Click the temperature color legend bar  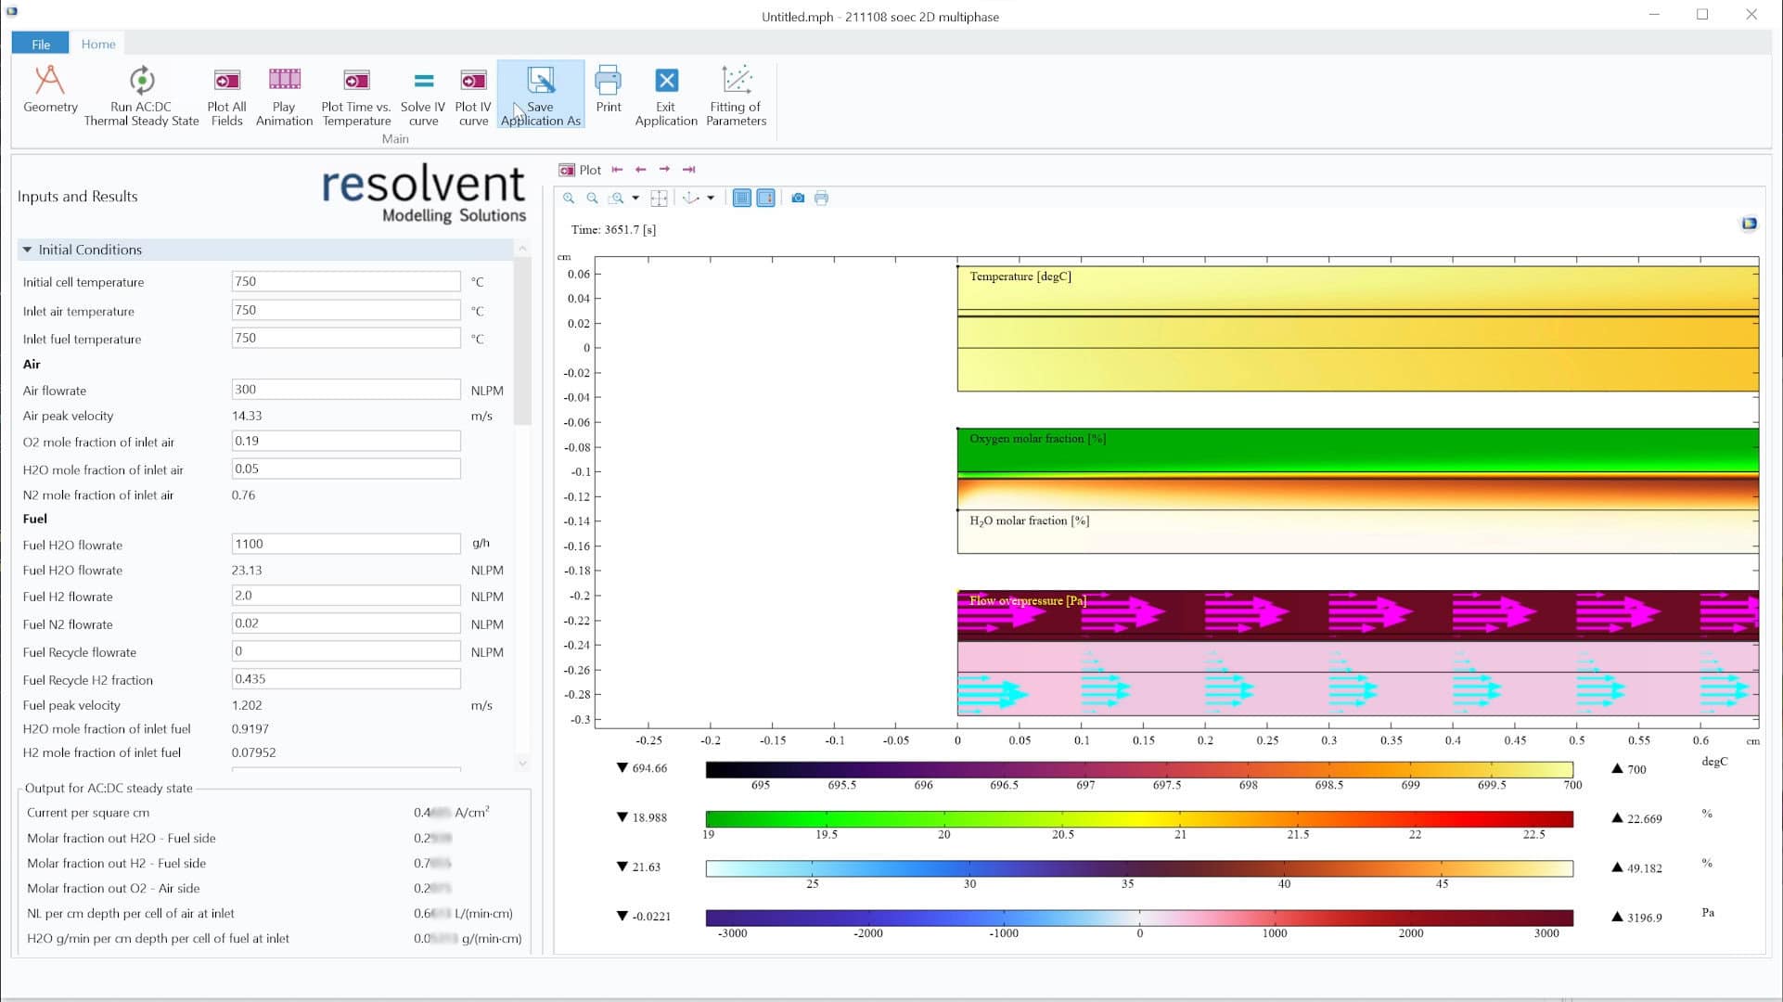1138,769
